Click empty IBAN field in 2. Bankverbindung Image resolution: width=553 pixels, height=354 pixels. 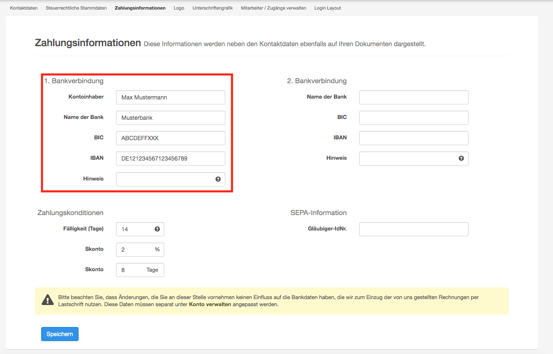[x=414, y=138]
